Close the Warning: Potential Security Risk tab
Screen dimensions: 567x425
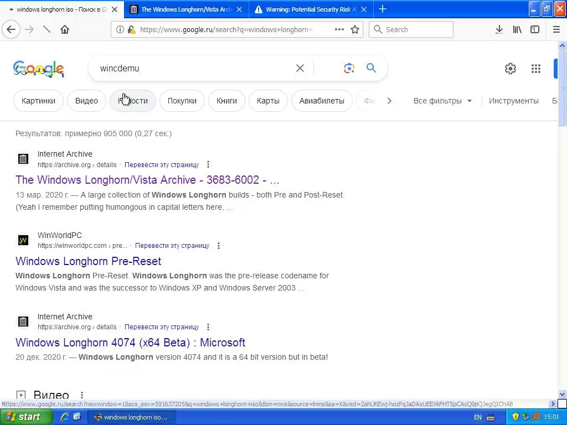coord(364,9)
